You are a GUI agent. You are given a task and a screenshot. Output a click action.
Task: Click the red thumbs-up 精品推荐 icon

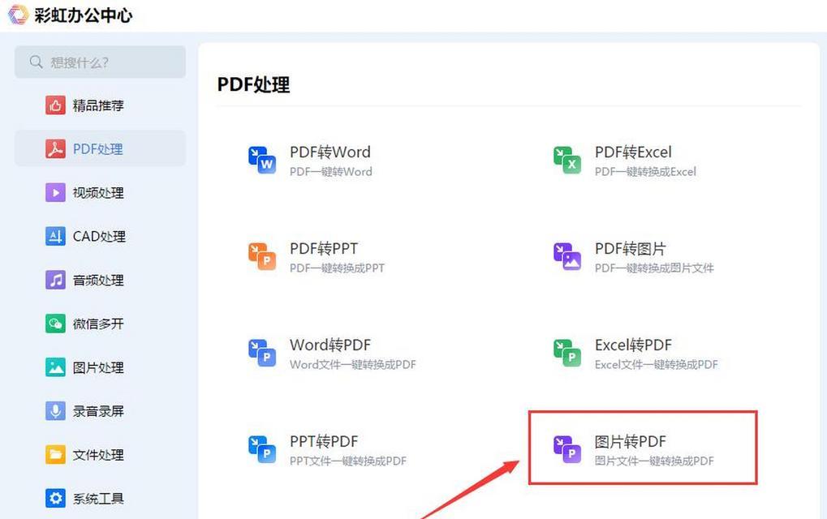pos(55,105)
